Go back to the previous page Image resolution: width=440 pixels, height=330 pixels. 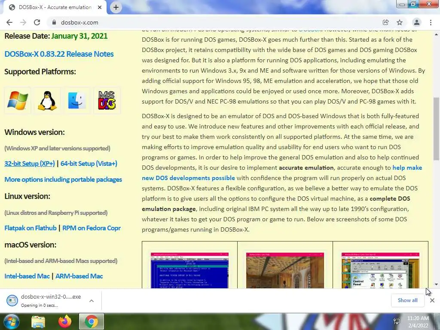tap(9, 22)
